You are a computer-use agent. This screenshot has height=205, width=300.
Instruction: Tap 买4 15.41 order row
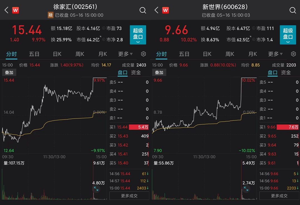(129, 154)
